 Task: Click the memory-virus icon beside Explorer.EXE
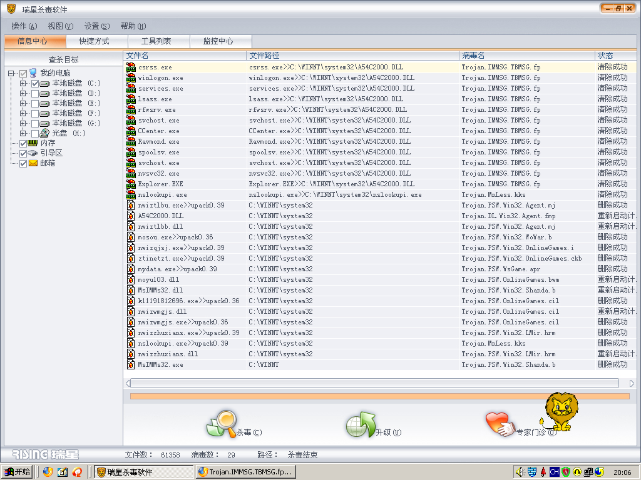[131, 184]
